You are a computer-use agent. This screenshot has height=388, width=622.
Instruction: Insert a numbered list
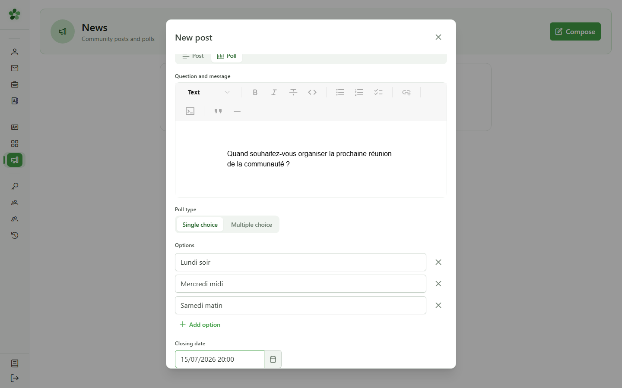click(x=359, y=92)
